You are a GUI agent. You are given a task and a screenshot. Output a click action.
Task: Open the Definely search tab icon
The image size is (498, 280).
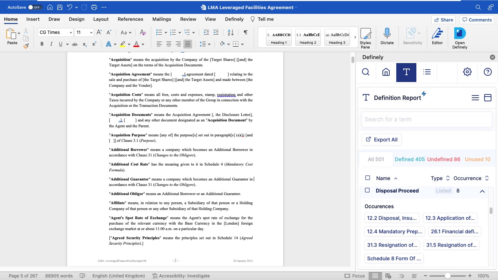click(366, 72)
